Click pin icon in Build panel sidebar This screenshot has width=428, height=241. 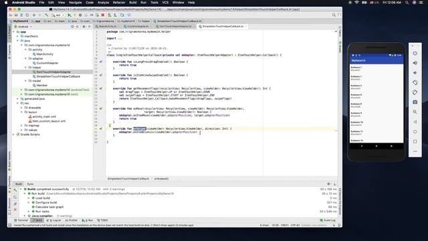[15, 204]
